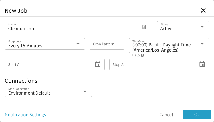Click the TimeZone dropdown caret arrow
Viewport: 214px width, 122px height.
pyautogui.click(x=202, y=44)
